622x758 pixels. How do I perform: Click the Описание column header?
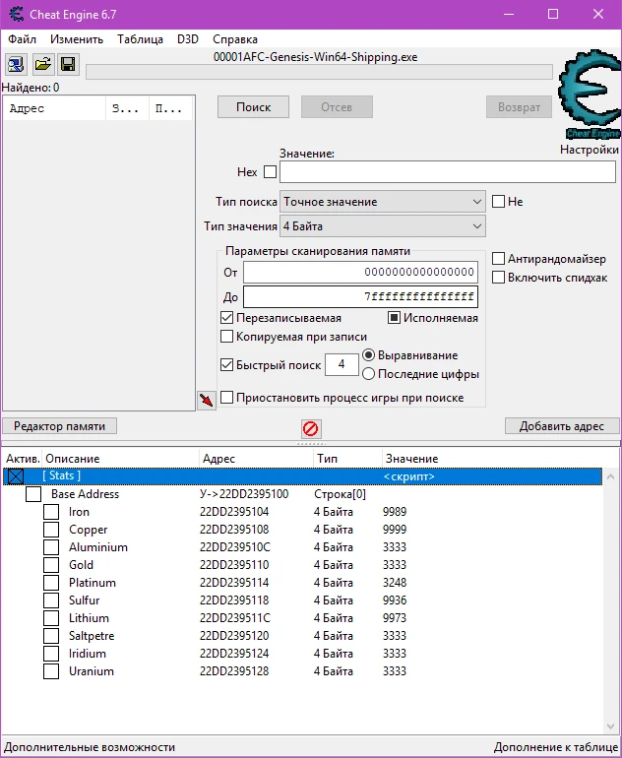120,459
